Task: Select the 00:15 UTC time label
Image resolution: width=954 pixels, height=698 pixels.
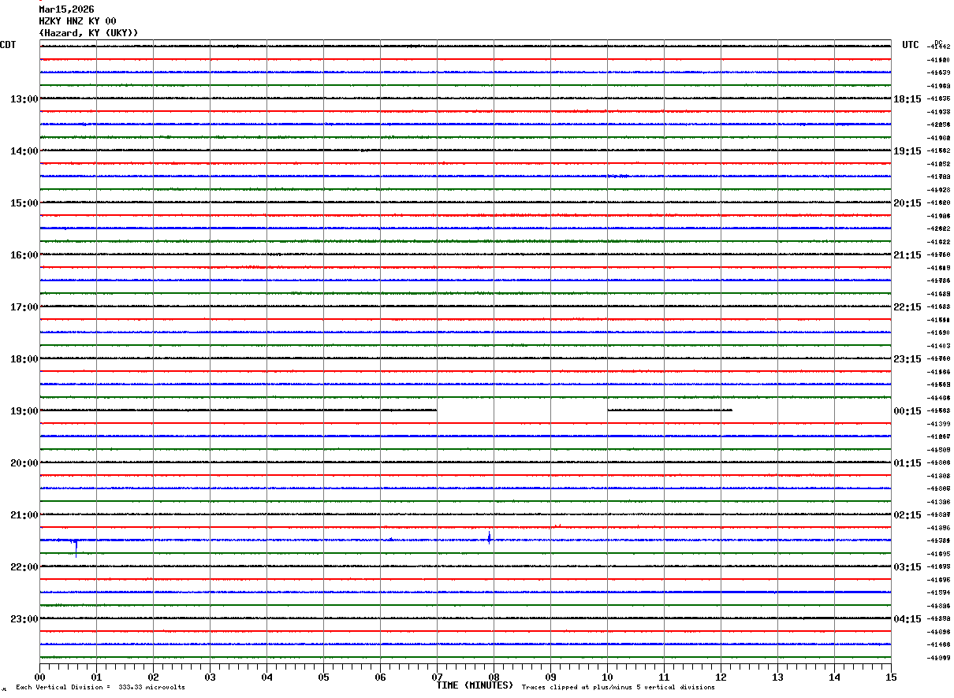Action: [907, 411]
